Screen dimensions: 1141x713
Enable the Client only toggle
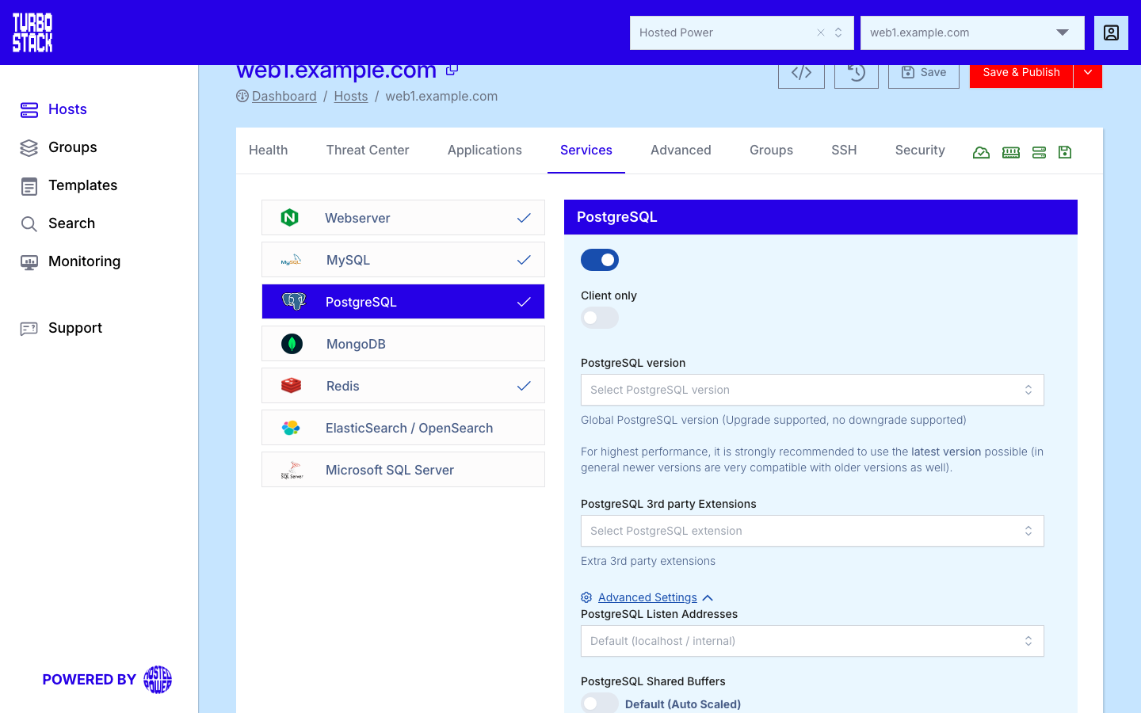coord(600,318)
